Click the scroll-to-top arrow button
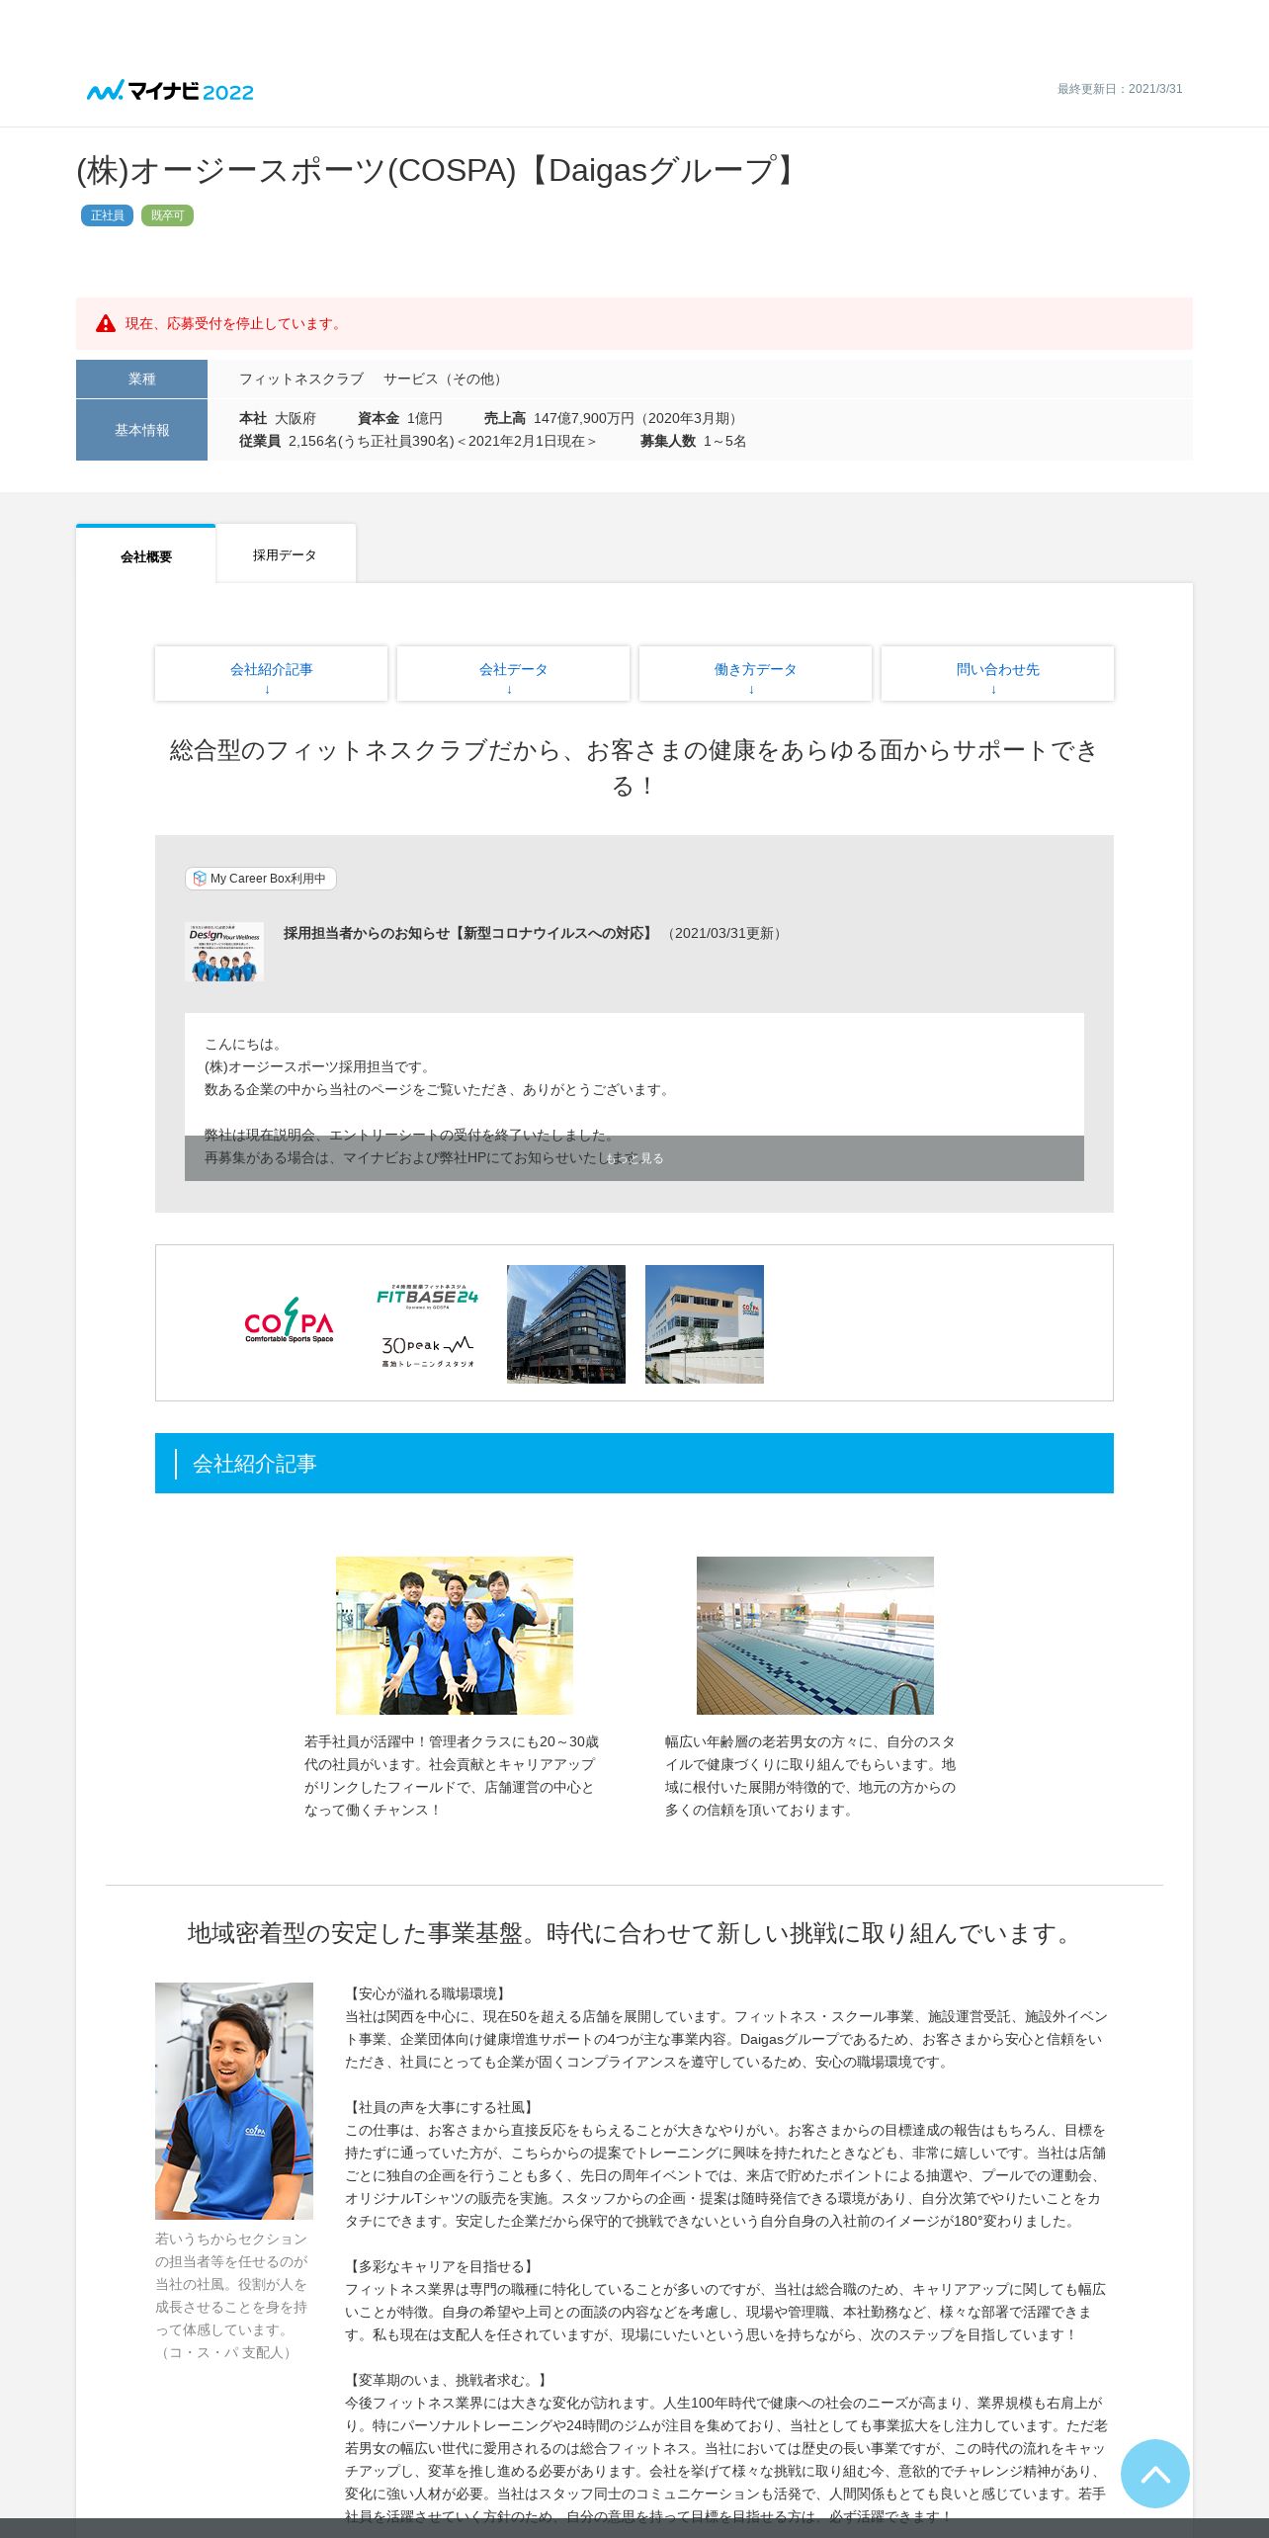The height and width of the screenshot is (2538, 1269). [x=1154, y=2473]
